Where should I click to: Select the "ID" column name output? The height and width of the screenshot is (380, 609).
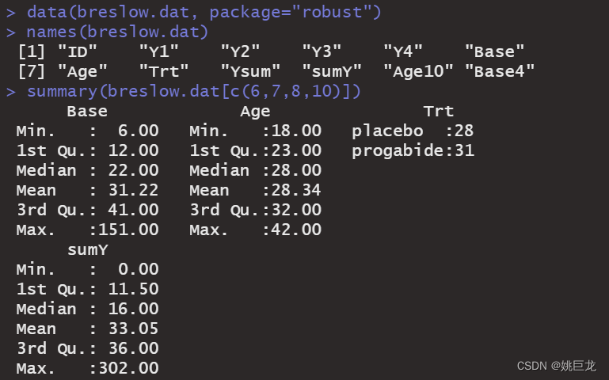(78, 51)
